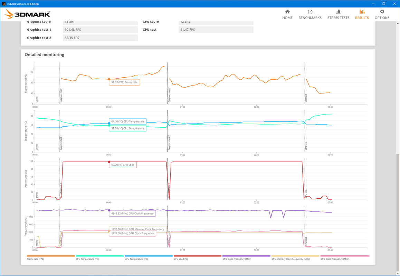Toggle the GPU Temperature legend bar

click(149, 256)
